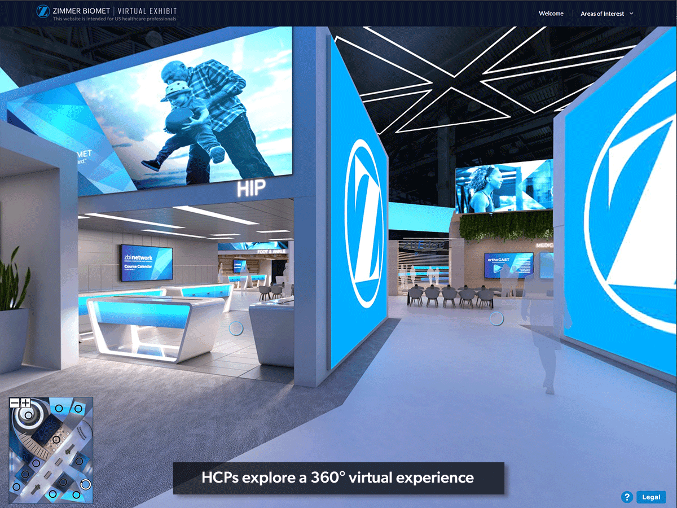677x508 pixels.
Task: Jump to the top-right corner minimap hotspot
Action: [78, 408]
